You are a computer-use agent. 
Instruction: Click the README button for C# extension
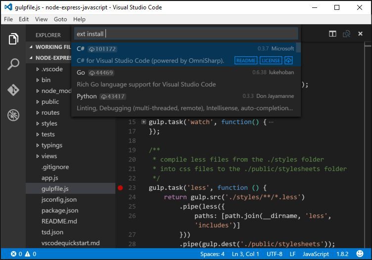246,60
